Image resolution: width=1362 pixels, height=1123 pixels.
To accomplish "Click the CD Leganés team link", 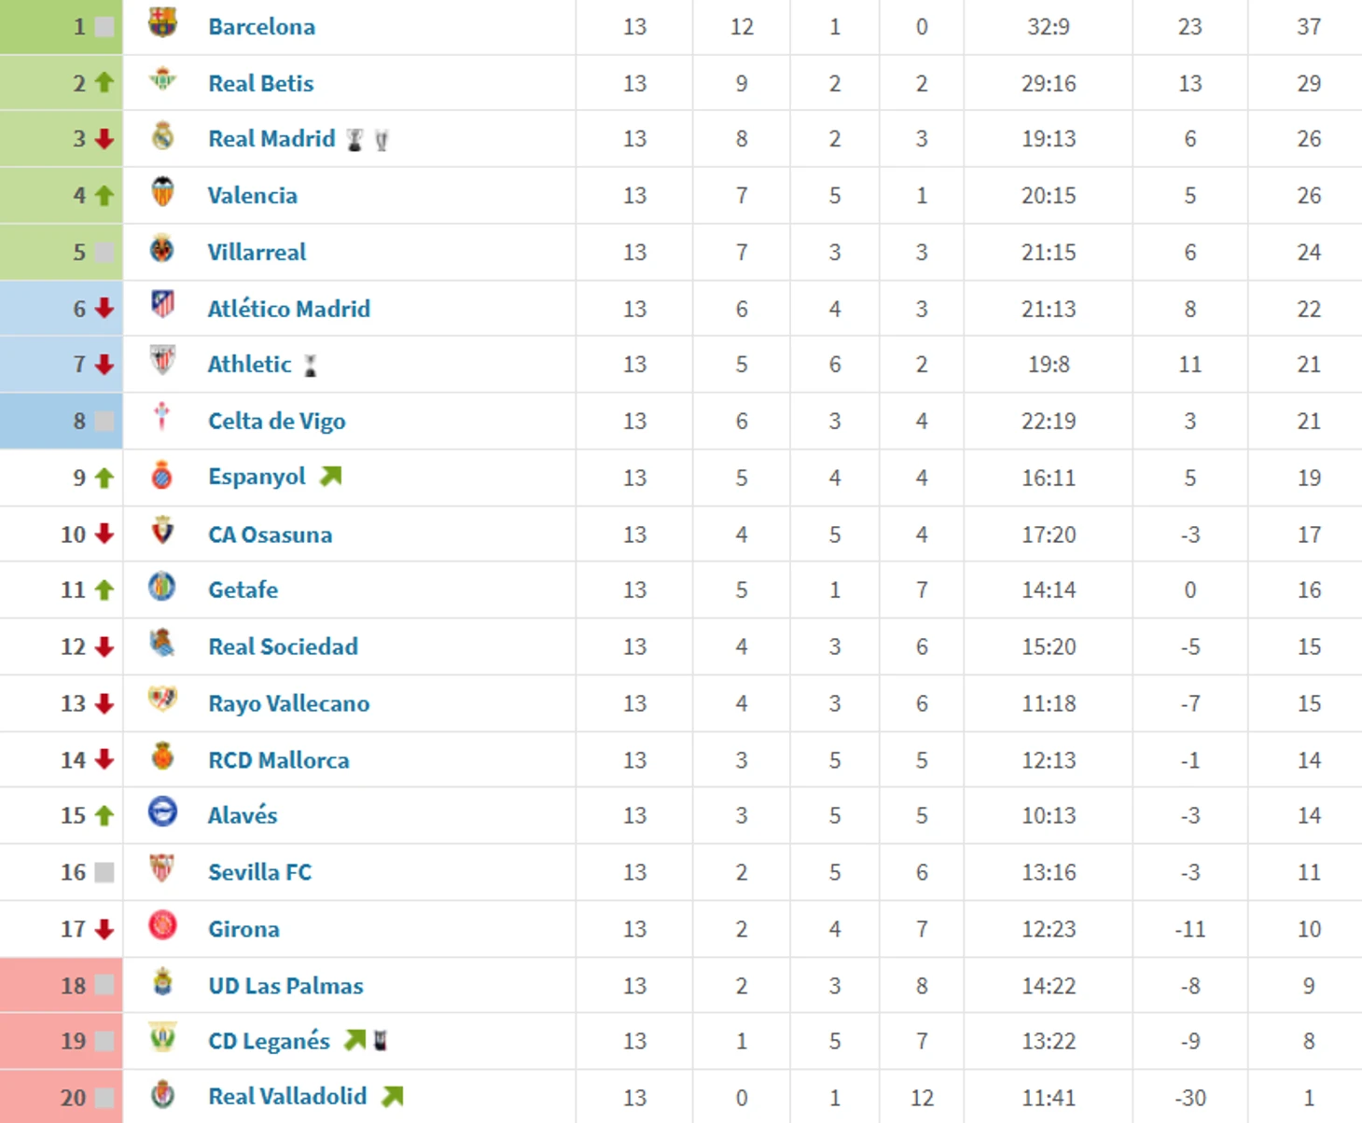I will pyautogui.click(x=269, y=1041).
